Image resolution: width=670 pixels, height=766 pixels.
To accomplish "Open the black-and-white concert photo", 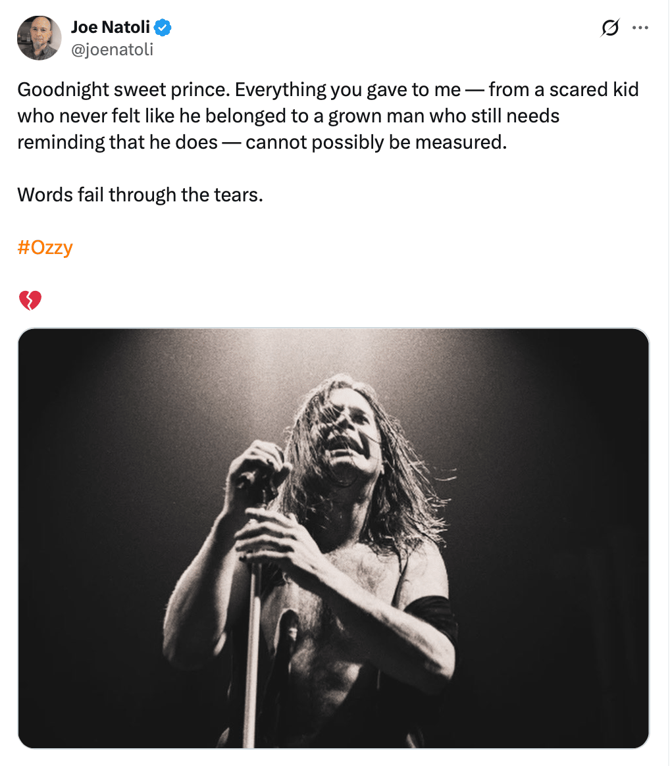I will (333, 538).
